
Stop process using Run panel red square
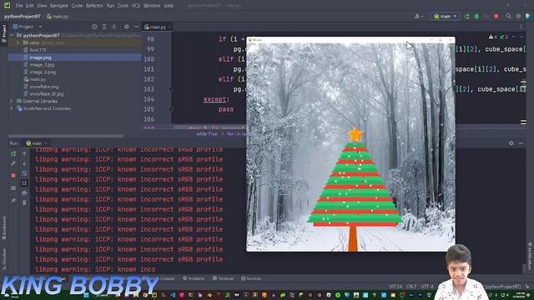coord(13,176)
